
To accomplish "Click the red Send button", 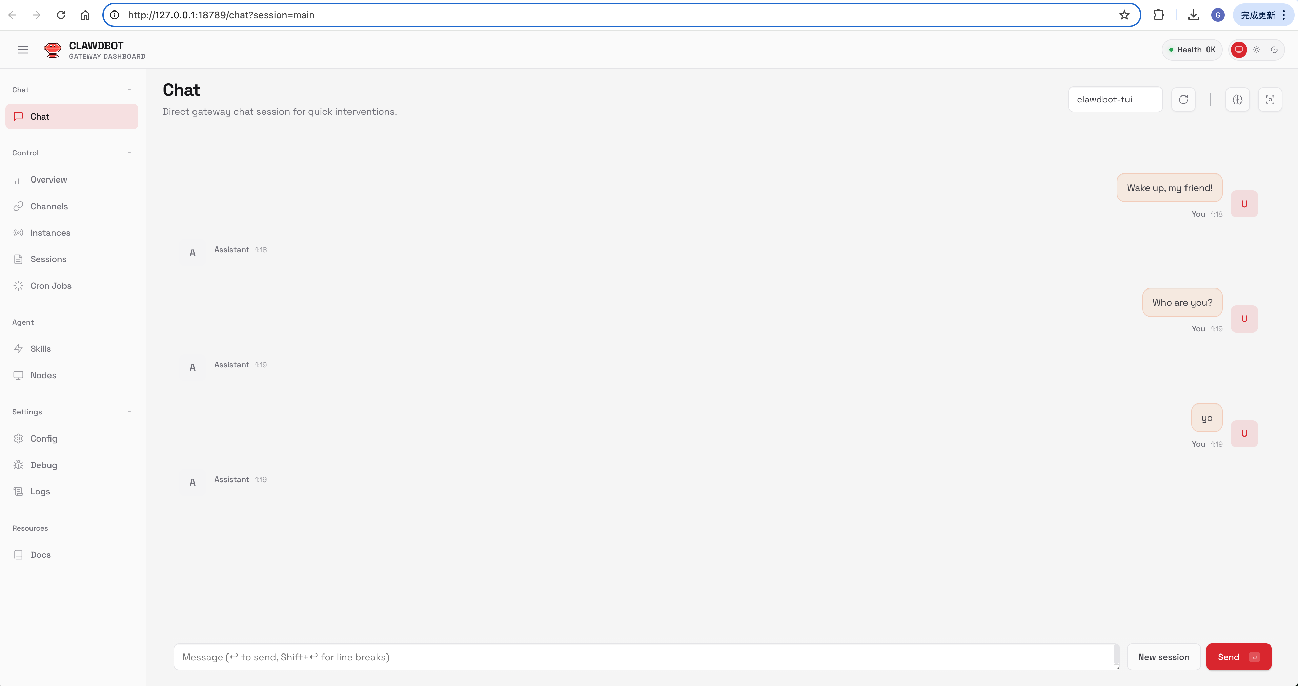I will (x=1238, y=656).
